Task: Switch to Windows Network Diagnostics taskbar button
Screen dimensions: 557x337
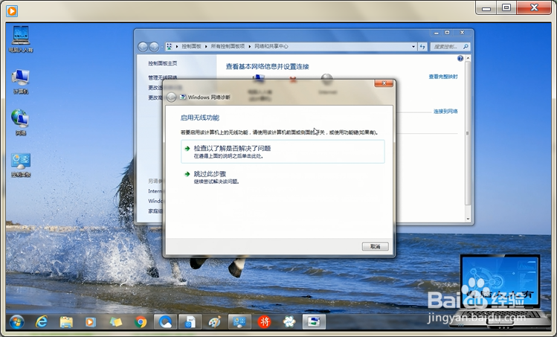Action: pos(314,322)
